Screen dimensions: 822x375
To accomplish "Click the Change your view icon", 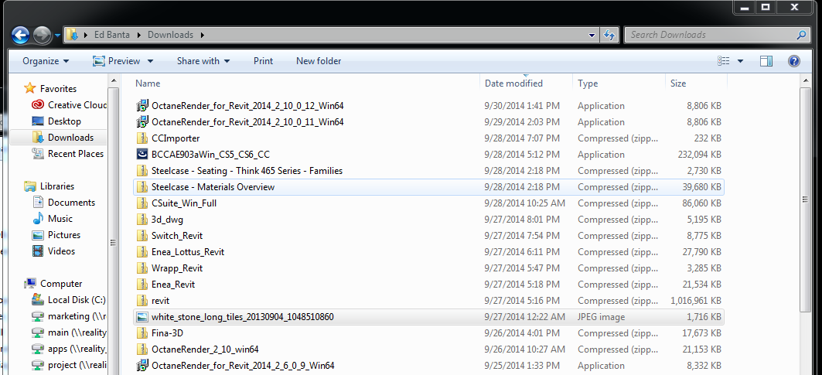I will point(724,61).
